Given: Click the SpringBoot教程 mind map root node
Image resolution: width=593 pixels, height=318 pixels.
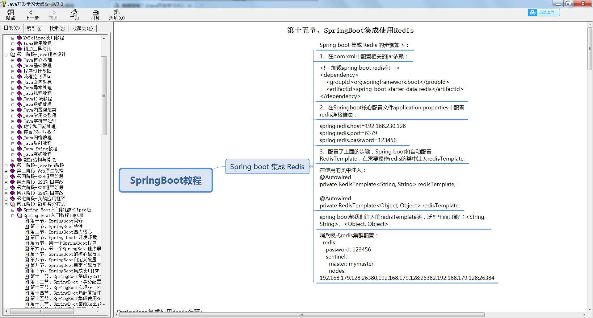Looking at the screenshot, I should (166, 180).
